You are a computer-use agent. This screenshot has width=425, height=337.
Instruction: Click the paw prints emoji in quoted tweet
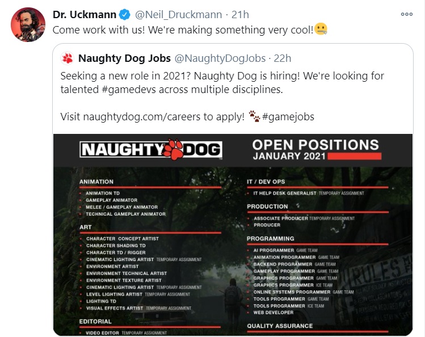point(254,117)
